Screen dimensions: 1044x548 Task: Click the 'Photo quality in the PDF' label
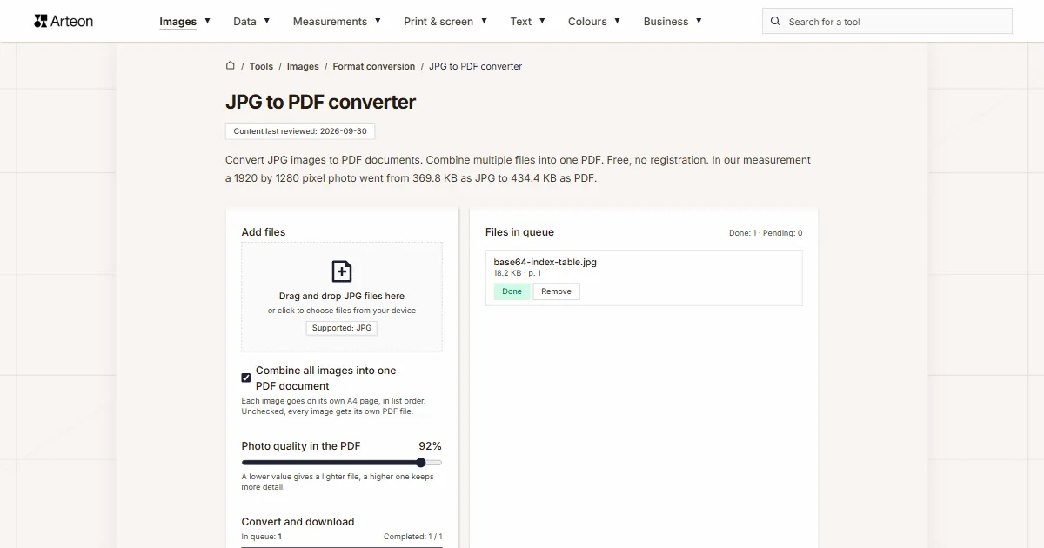(x=301, y=446)
